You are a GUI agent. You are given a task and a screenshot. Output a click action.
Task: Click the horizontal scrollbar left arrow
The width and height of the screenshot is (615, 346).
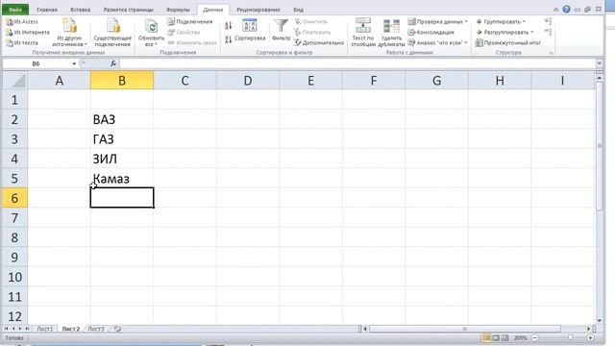(365, 329)
